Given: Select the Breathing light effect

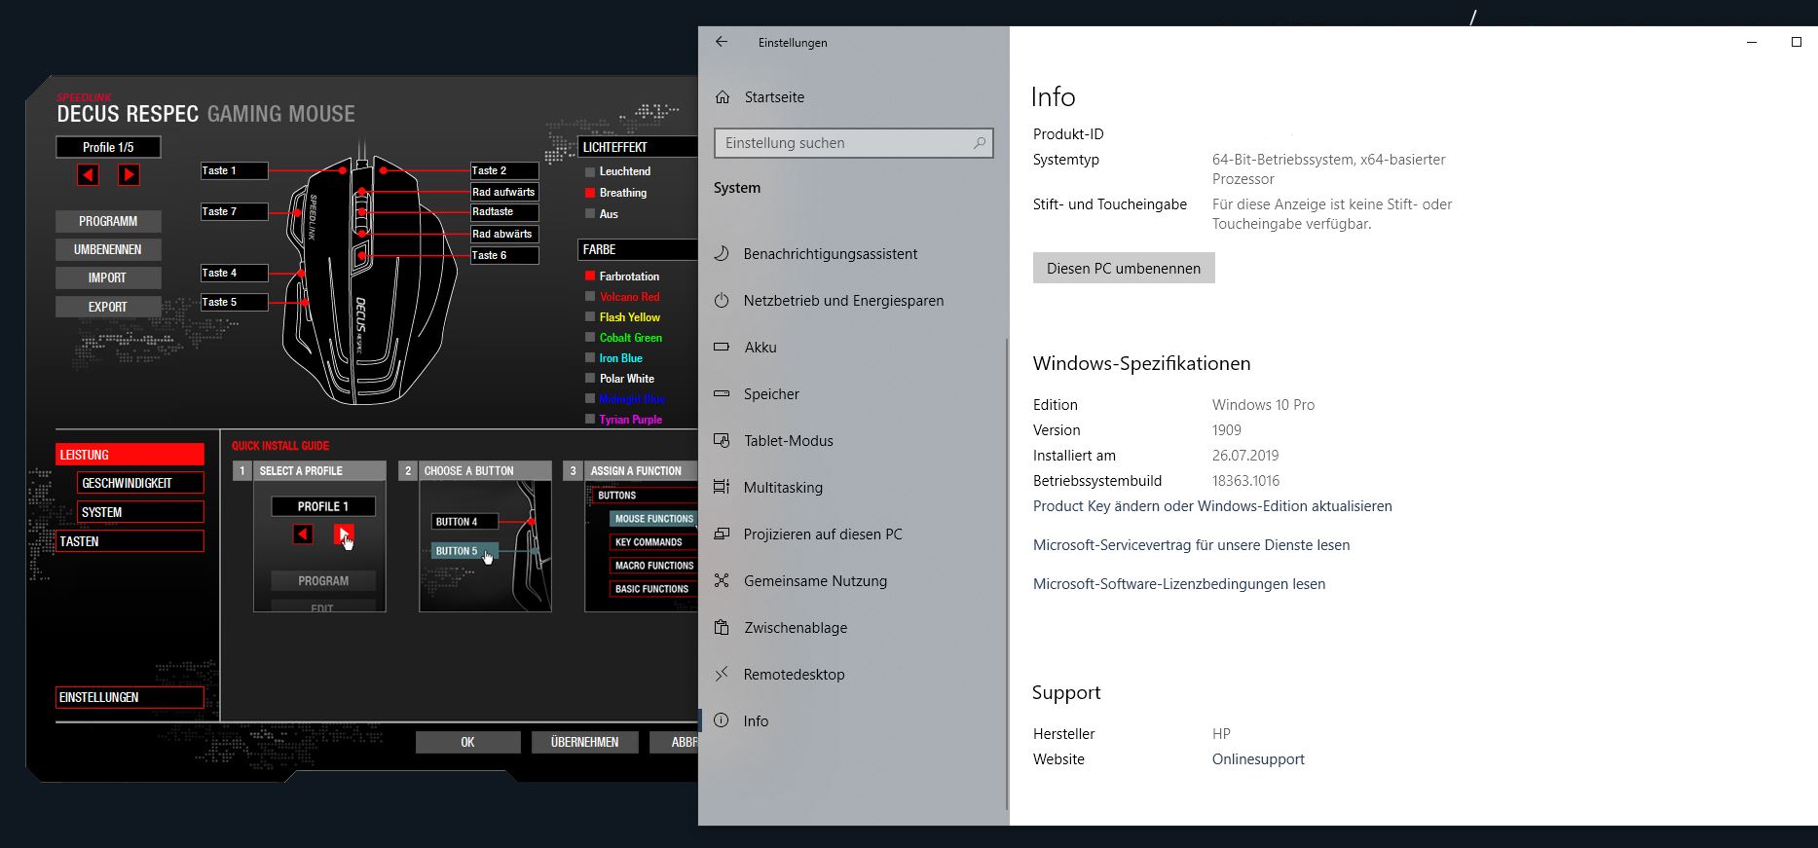Looking at the screenshot, I should (x=590, y=193).
